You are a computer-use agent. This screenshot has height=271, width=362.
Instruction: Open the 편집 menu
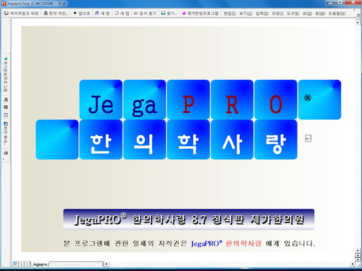[229, 14]
